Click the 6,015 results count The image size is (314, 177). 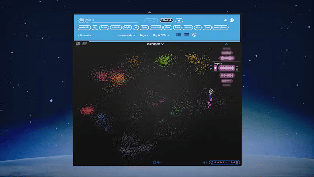[84, 35]
